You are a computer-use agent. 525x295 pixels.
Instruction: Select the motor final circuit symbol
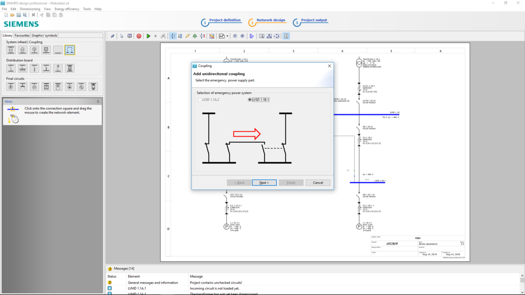pyautogui.click(x=35, y=87)
